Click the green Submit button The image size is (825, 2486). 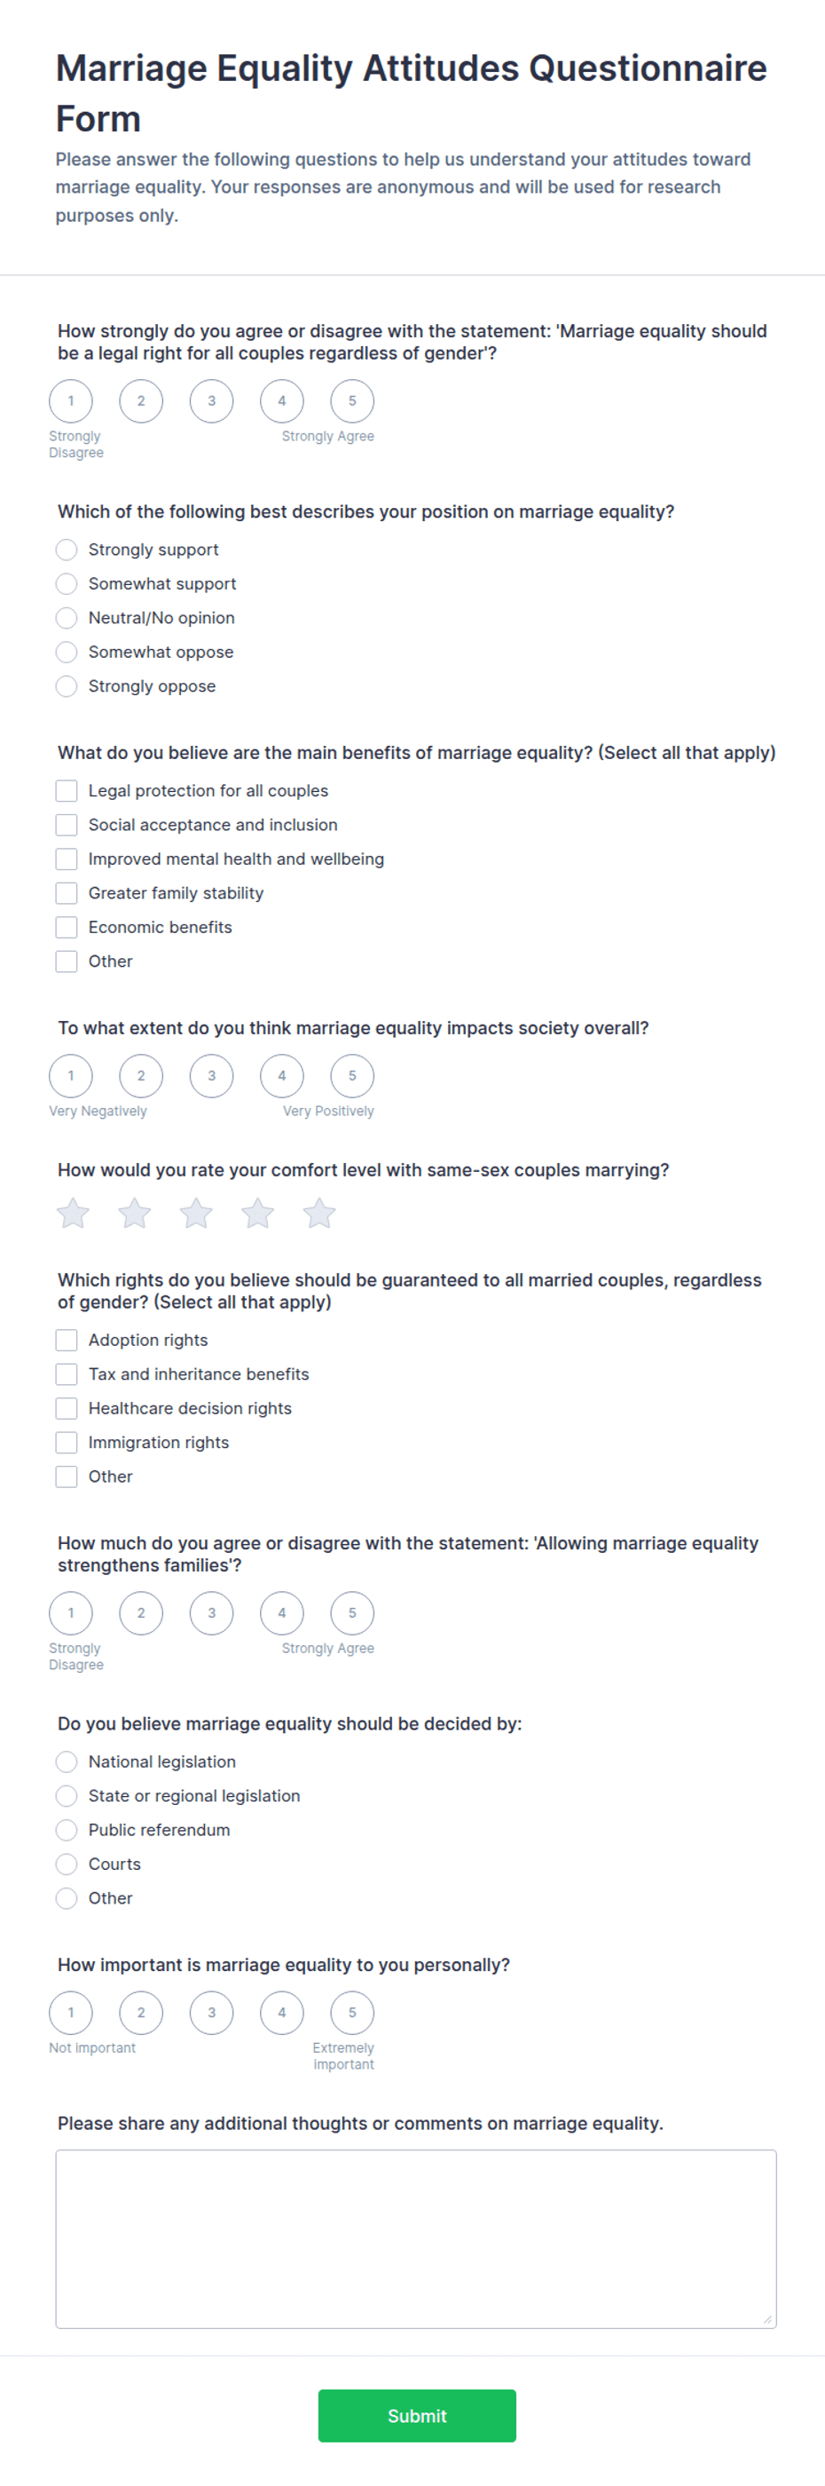tap(417, 2416)
